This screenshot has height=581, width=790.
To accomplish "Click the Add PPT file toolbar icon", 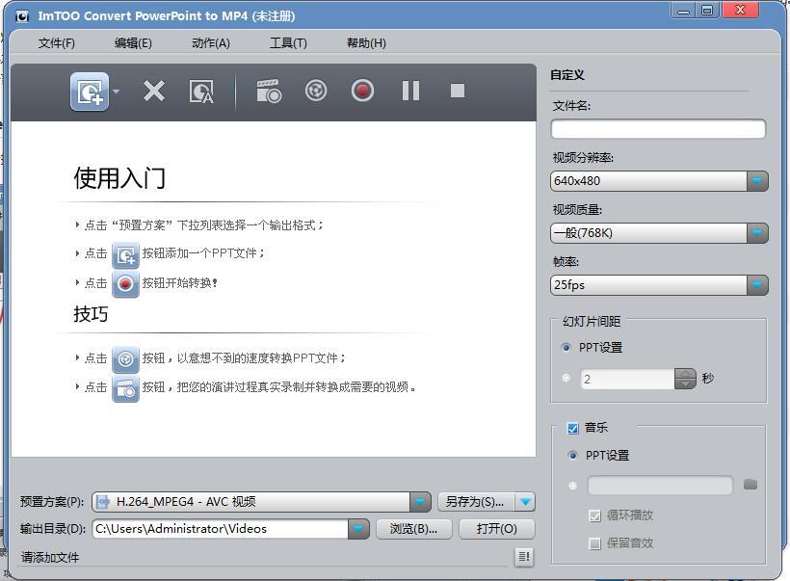I will [90, 92].
